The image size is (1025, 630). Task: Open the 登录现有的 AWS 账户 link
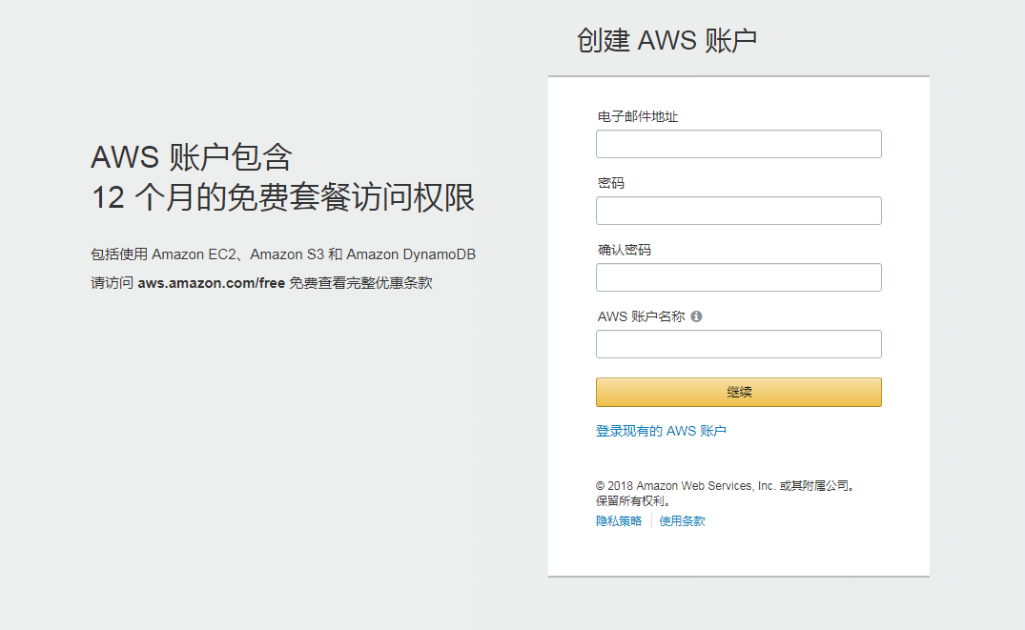(x=661, y=431)
